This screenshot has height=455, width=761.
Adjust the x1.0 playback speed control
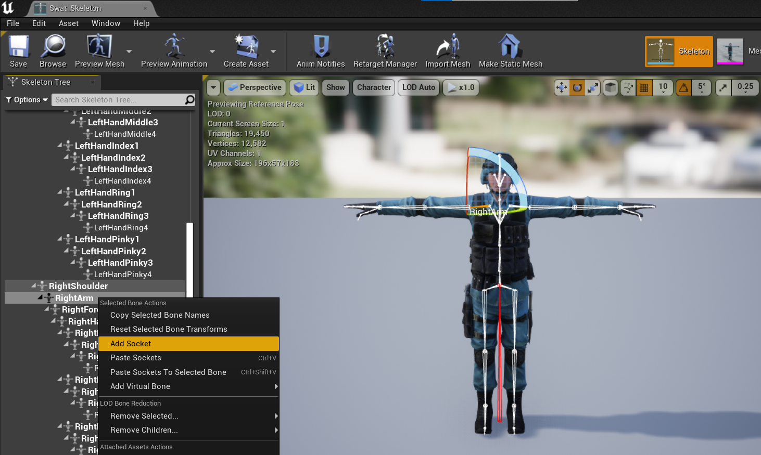[460, 87]
